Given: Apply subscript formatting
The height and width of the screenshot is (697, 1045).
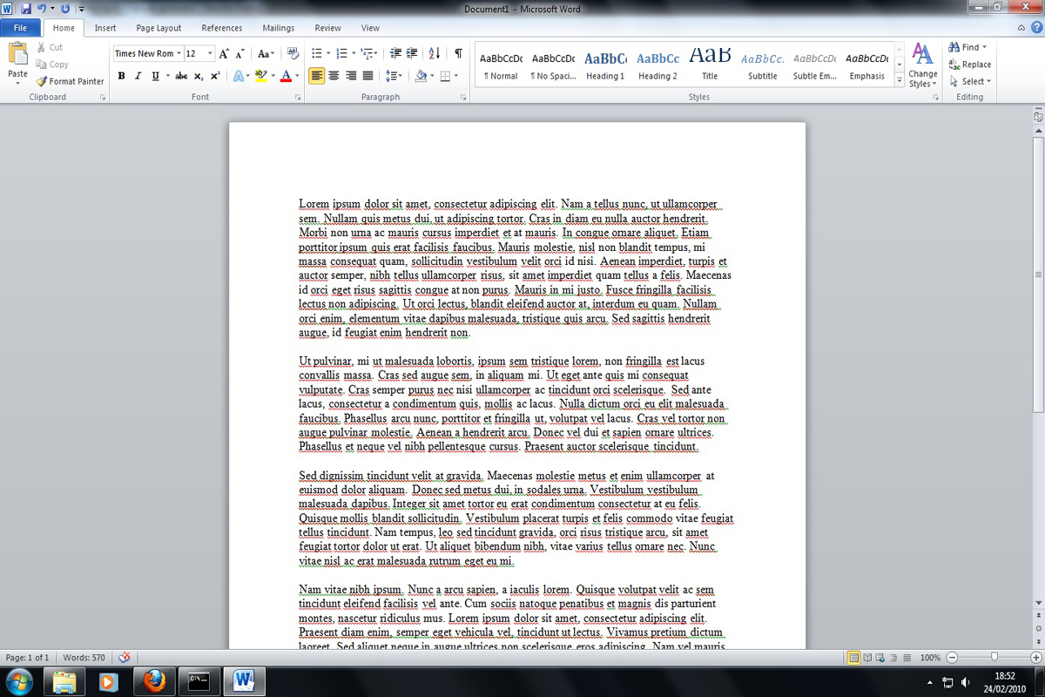Looking at the screenshot, I should [199, 76].
